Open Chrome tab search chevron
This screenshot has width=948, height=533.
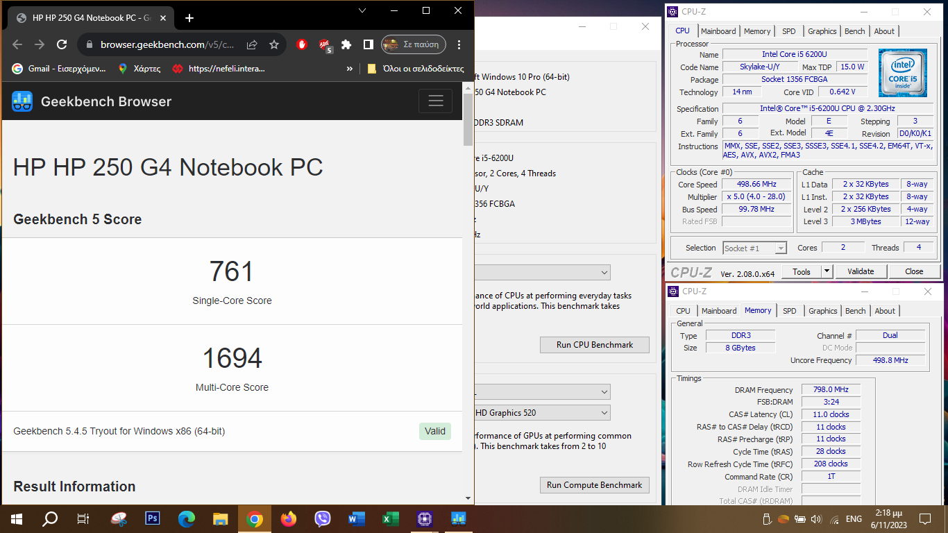tap(362, 10)
